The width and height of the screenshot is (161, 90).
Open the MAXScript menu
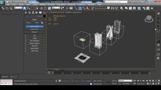91,4
